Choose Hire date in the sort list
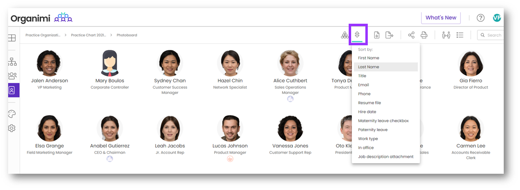The height and width of the screenshot is (190, 520). click(x=367, y=112)
